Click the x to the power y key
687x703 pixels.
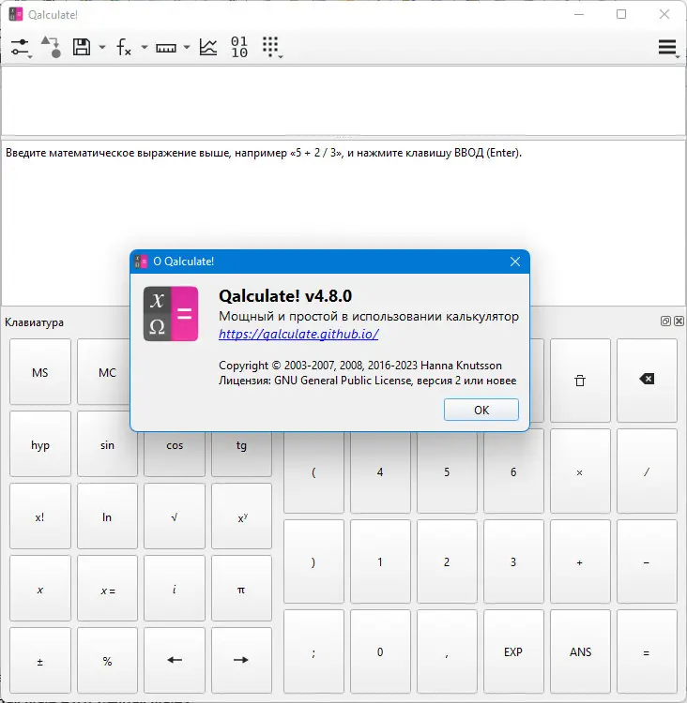point(241,516)
